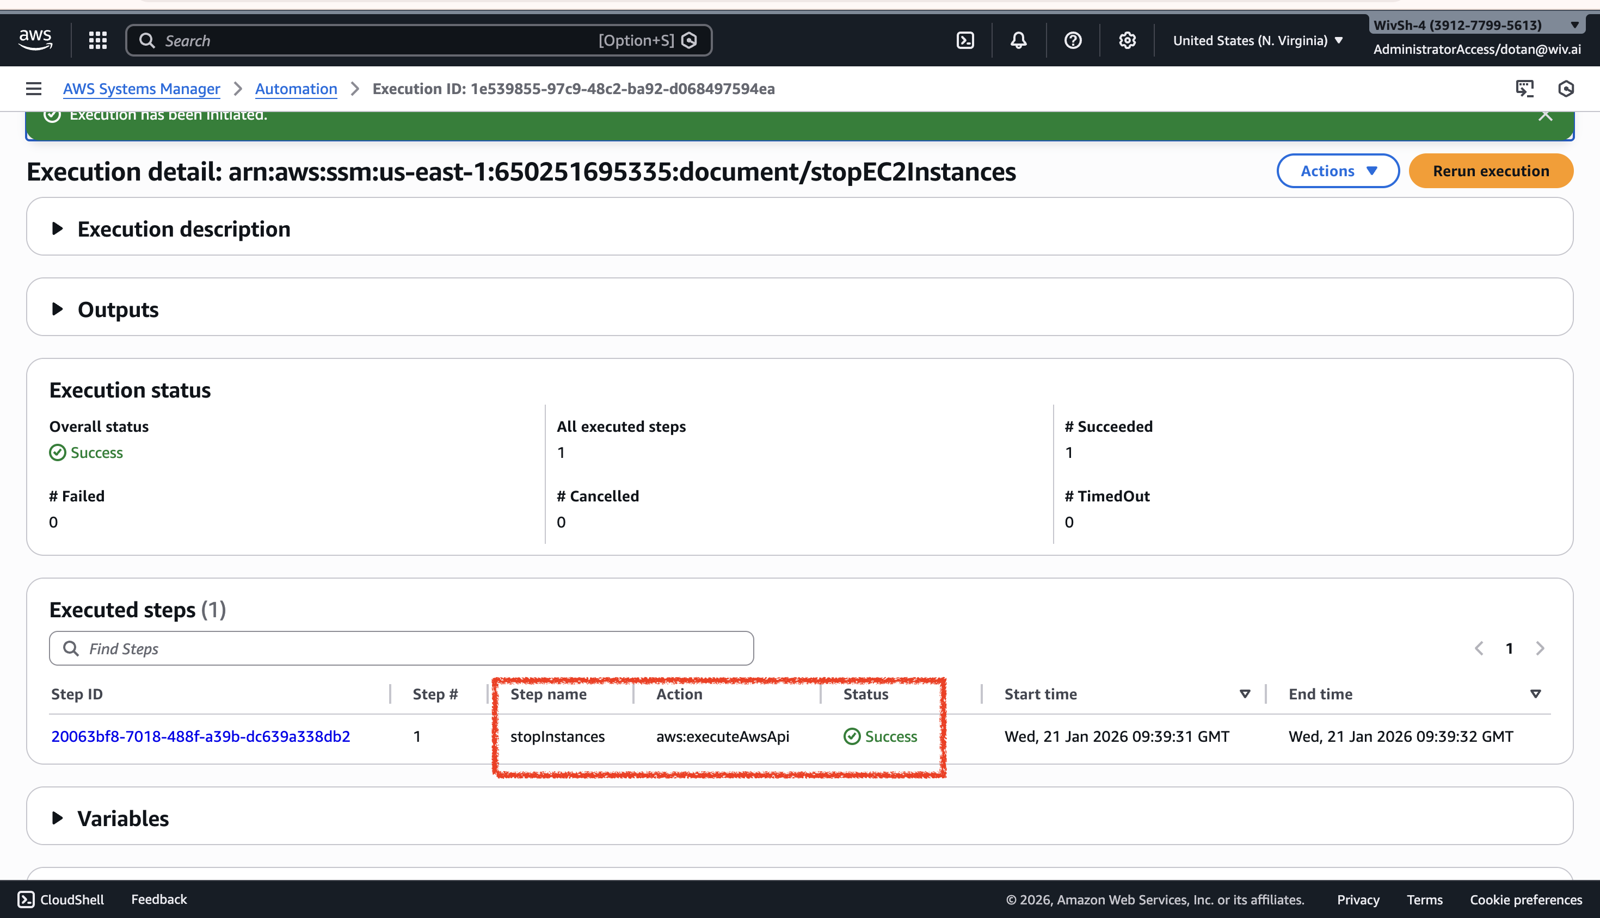Open the AWS Systems Manager breadcrumb link
Image resolution: width=1600 pixels, height=918 pixels.
click(141, 89)
